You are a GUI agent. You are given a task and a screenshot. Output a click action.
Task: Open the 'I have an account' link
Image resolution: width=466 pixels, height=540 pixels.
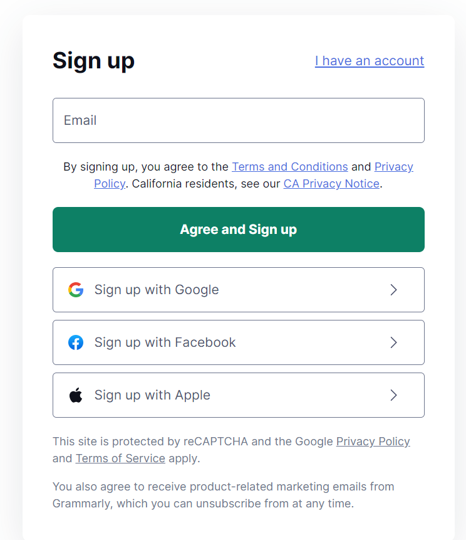[370, 61]
